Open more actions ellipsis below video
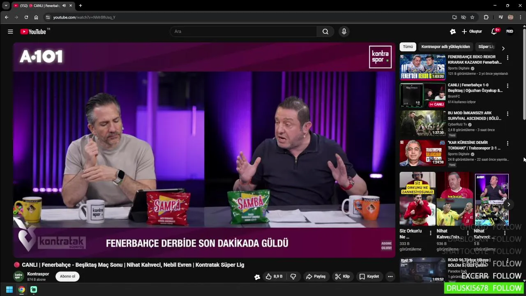 [390, 277]
